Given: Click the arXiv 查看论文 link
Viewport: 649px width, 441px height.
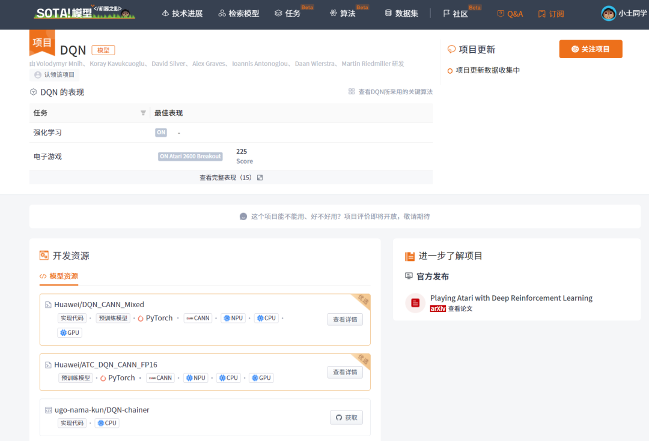Looking at the screenshot, I should point(451,308).
